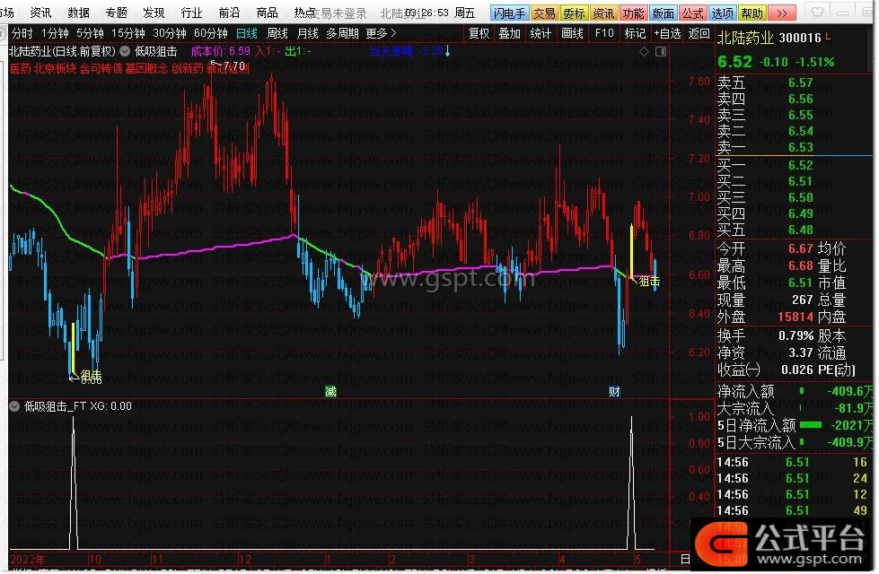Viewport: 879px width, 574px height.
Task: Click the 成本价: 6.59 label
Action: click(220, 51)
